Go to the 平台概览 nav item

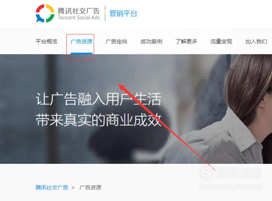[46, 42]
